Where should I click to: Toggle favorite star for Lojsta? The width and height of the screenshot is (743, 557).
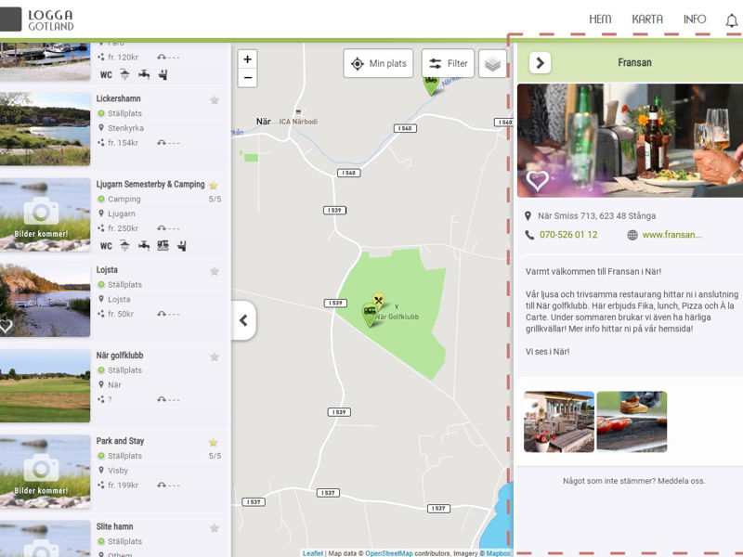click(x=215, y=271)
